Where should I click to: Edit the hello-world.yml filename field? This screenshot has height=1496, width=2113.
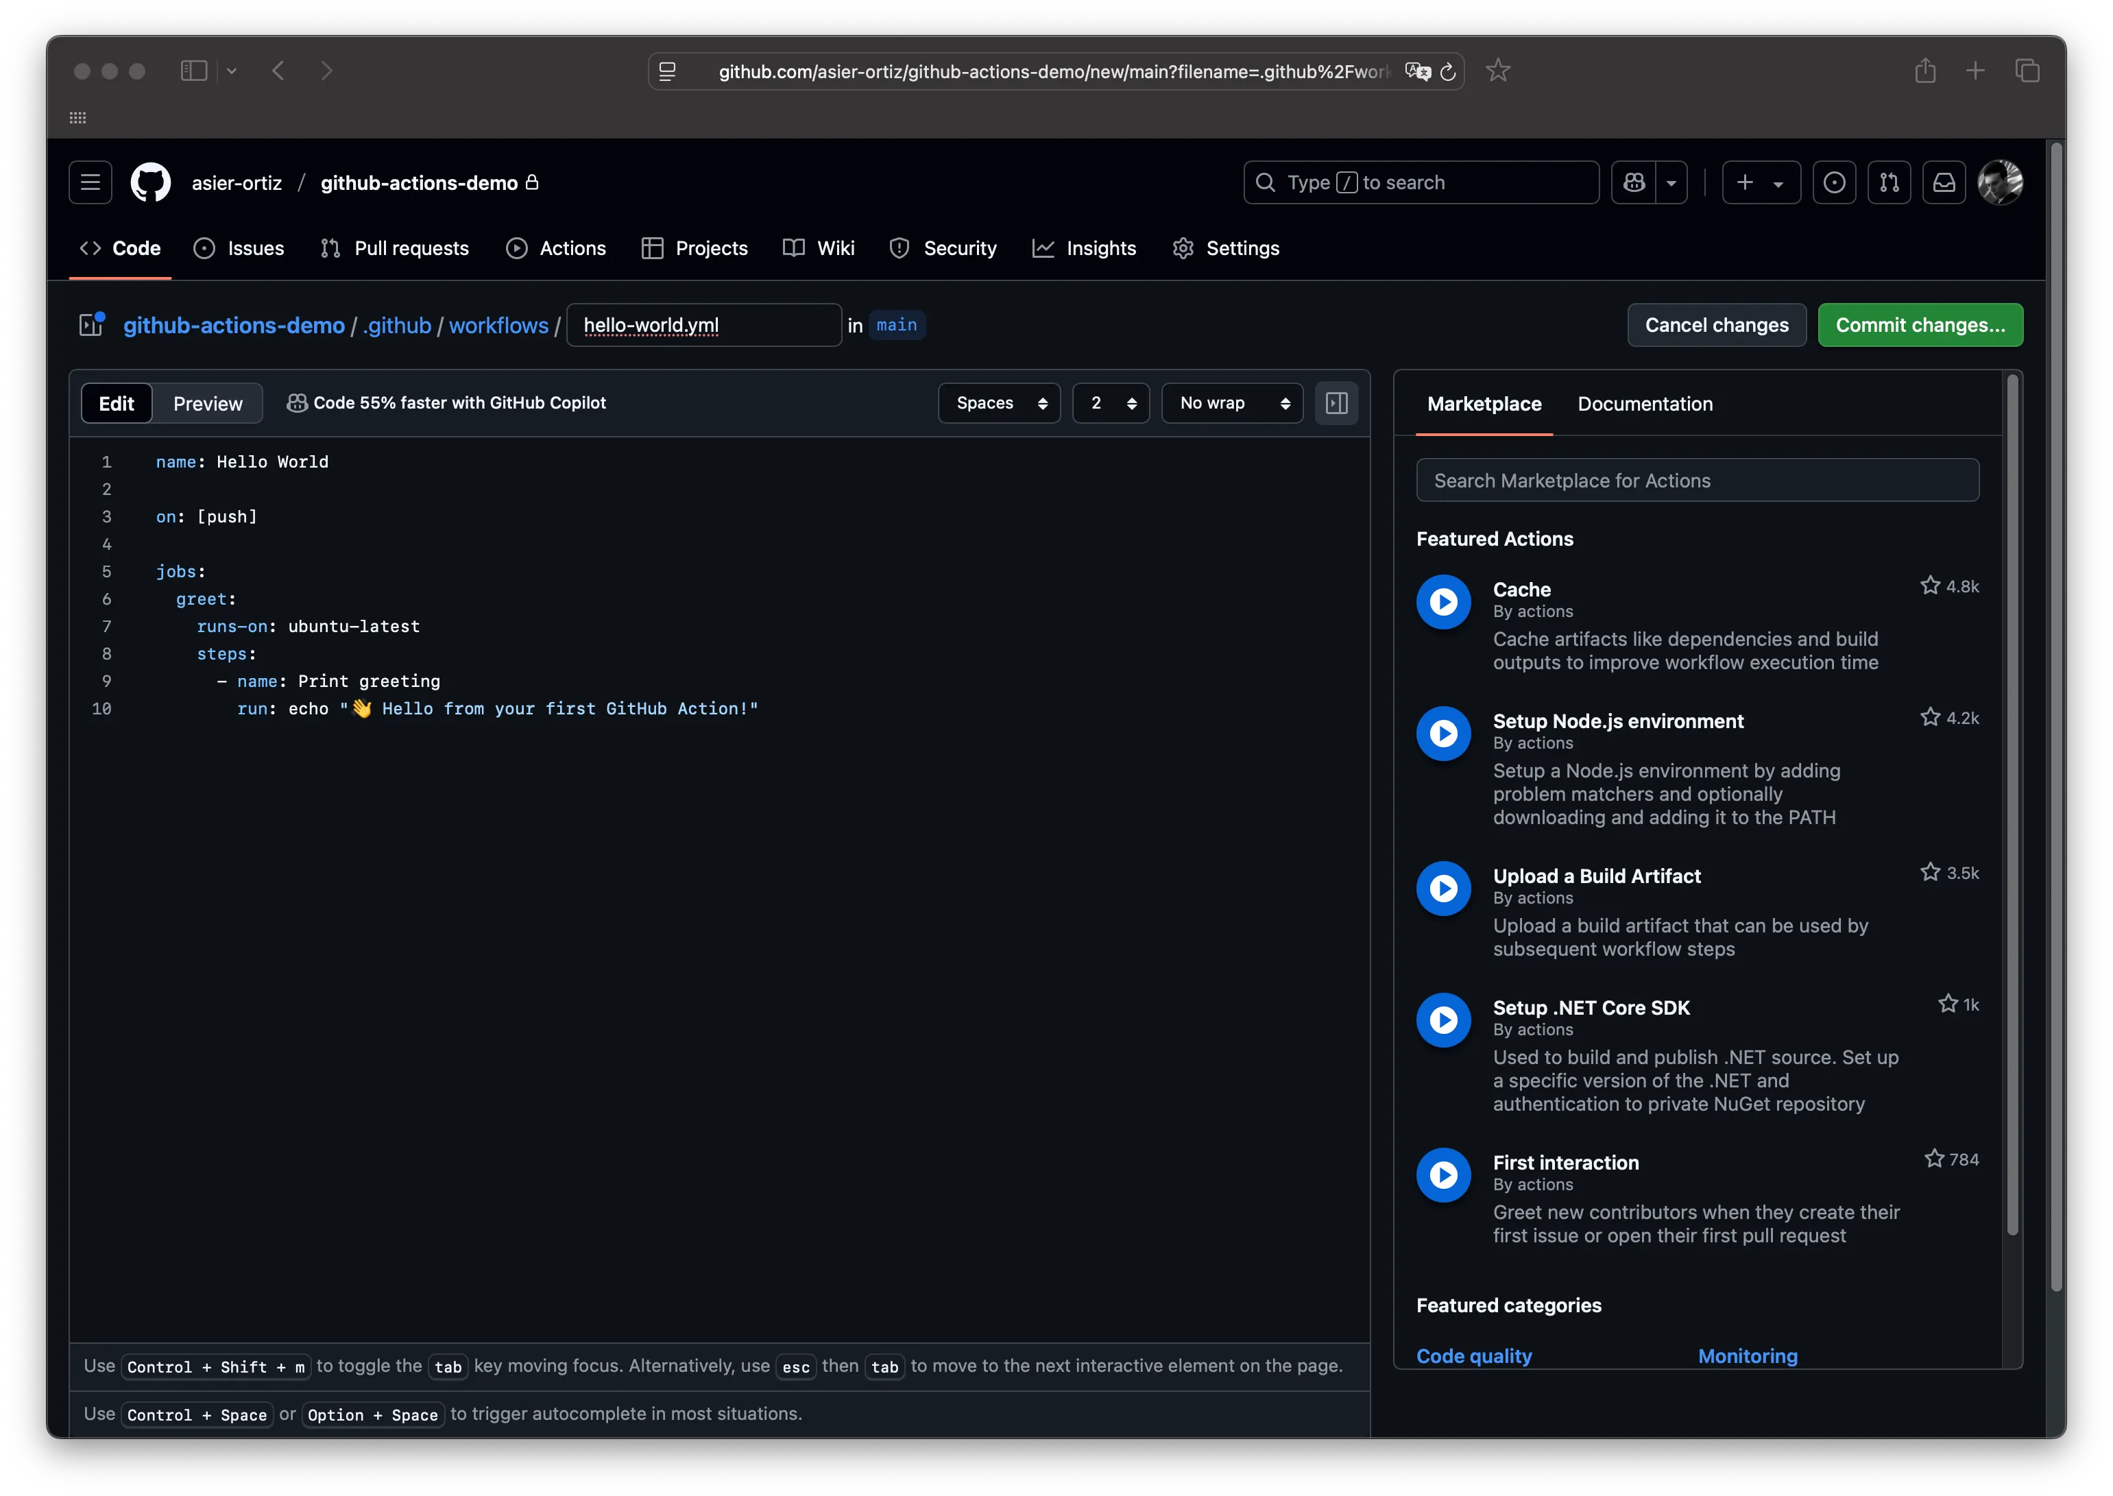(703, 325)
